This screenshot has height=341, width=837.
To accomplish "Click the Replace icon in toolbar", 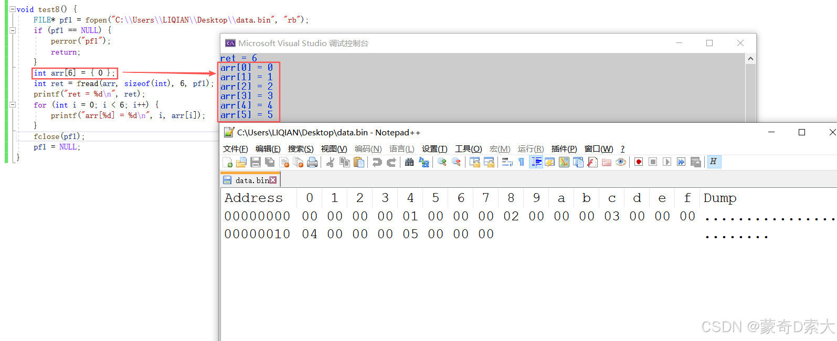I will click(424, 162).
